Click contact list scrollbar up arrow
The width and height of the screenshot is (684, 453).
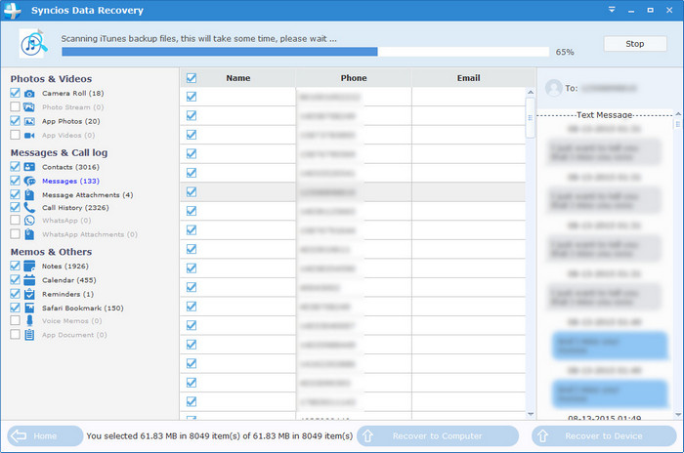point(531,92)
